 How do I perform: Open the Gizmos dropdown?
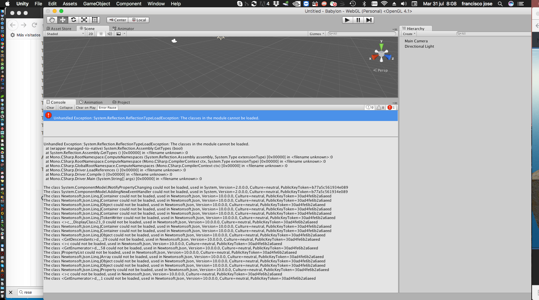[x=317, y=34]
